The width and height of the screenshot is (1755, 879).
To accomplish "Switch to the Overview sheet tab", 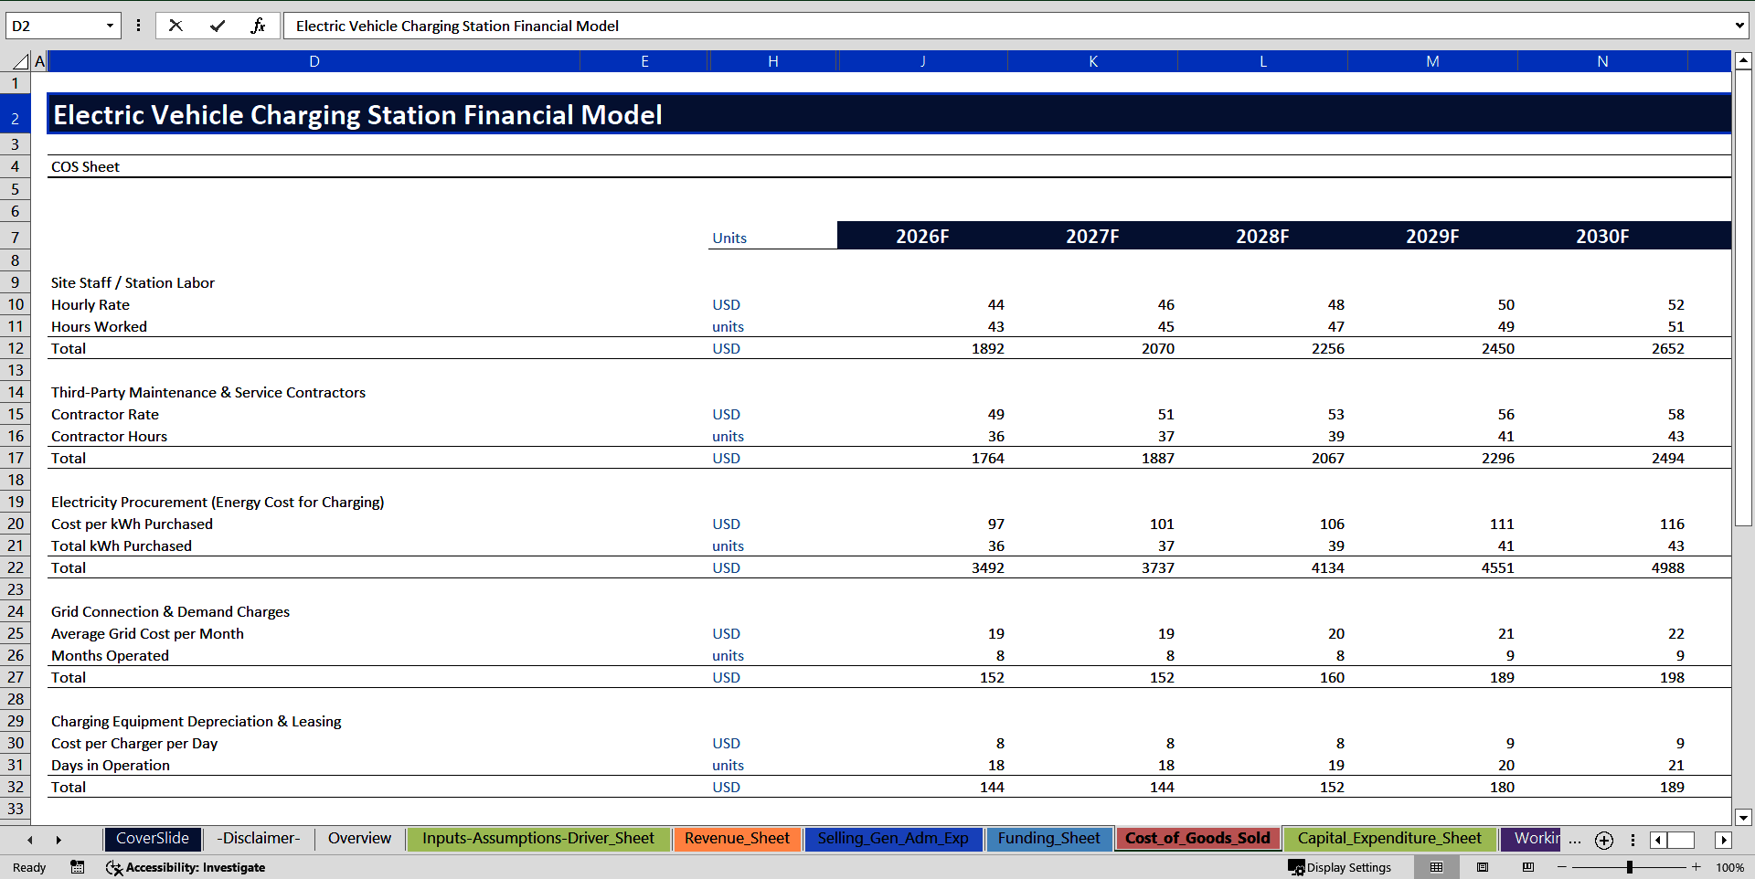I will click(359, 838).
